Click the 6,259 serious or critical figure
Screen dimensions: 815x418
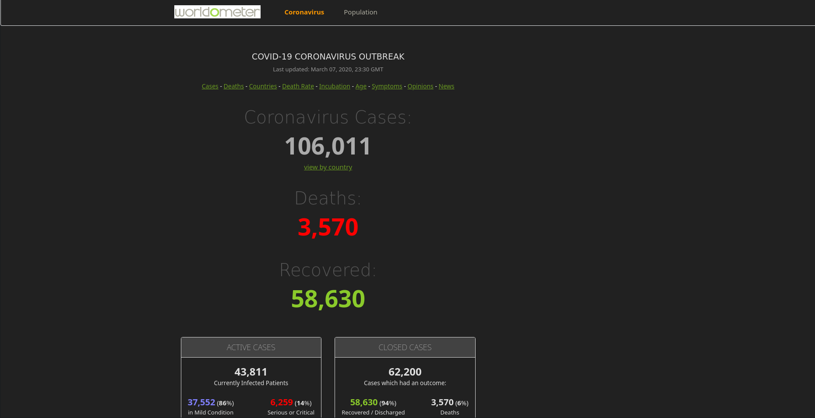(282, 402)
